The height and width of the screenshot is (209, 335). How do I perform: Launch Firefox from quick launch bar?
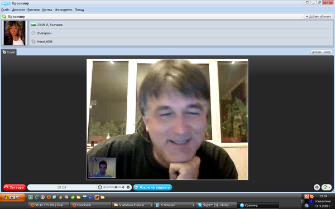coord(49,197)
